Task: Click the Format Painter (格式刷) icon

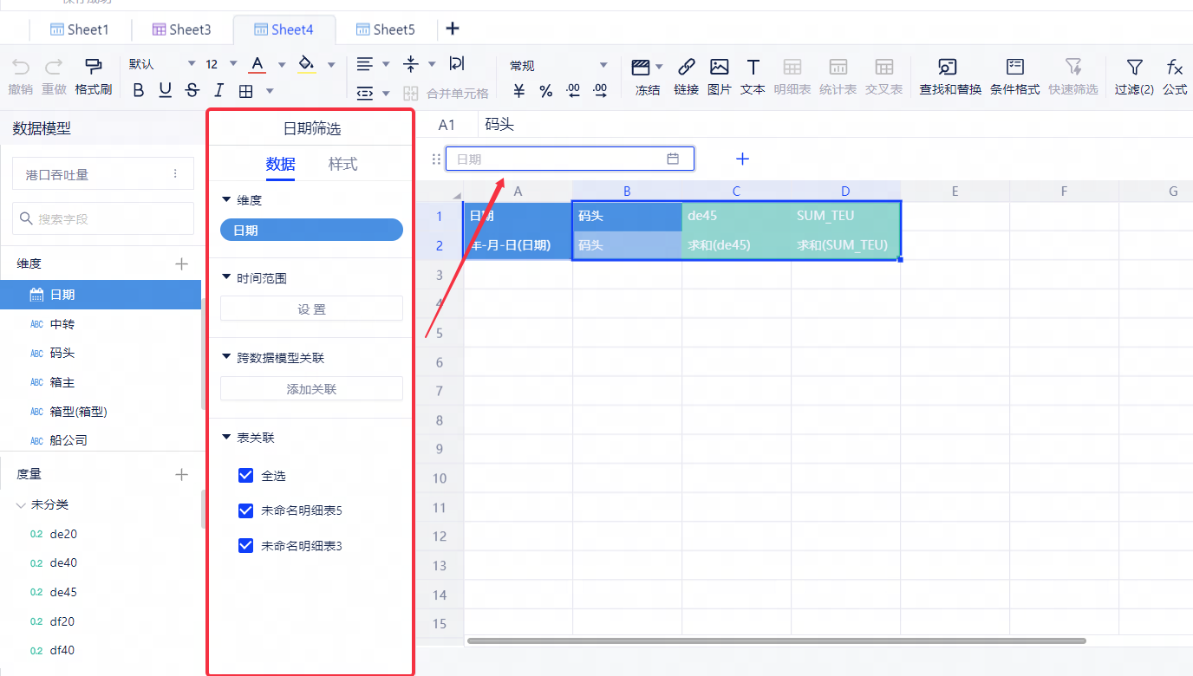Action: [93, 67]
